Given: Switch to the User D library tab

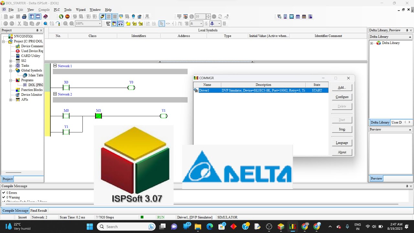Looking at the screenshot, I should 396,122.
